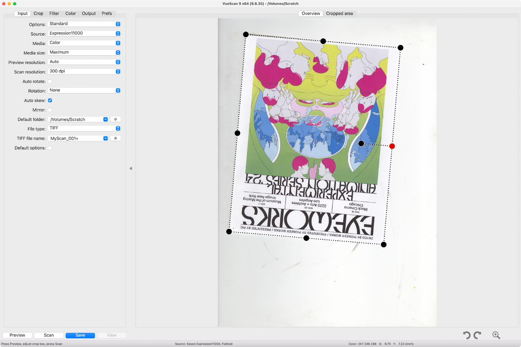This screenshot has height=347, width=521.
Task: Rotate preview right with clockwise arrow
Action: pyautogui.click(x=477, y=335)
